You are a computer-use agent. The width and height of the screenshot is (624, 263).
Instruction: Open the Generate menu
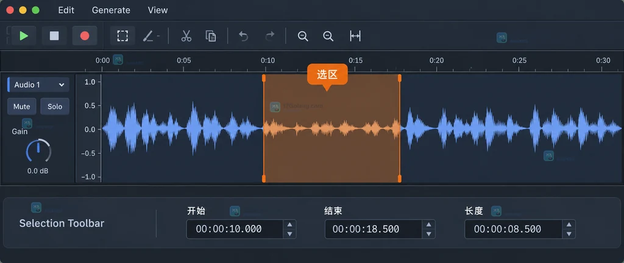111,10
